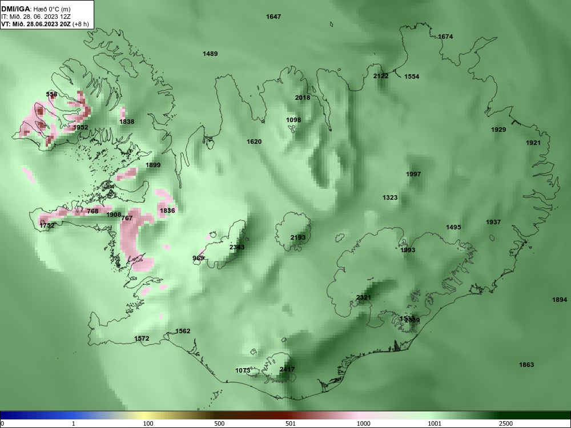Click the 2417 height value
Screen dimensions: 571x428
point(287,369)
